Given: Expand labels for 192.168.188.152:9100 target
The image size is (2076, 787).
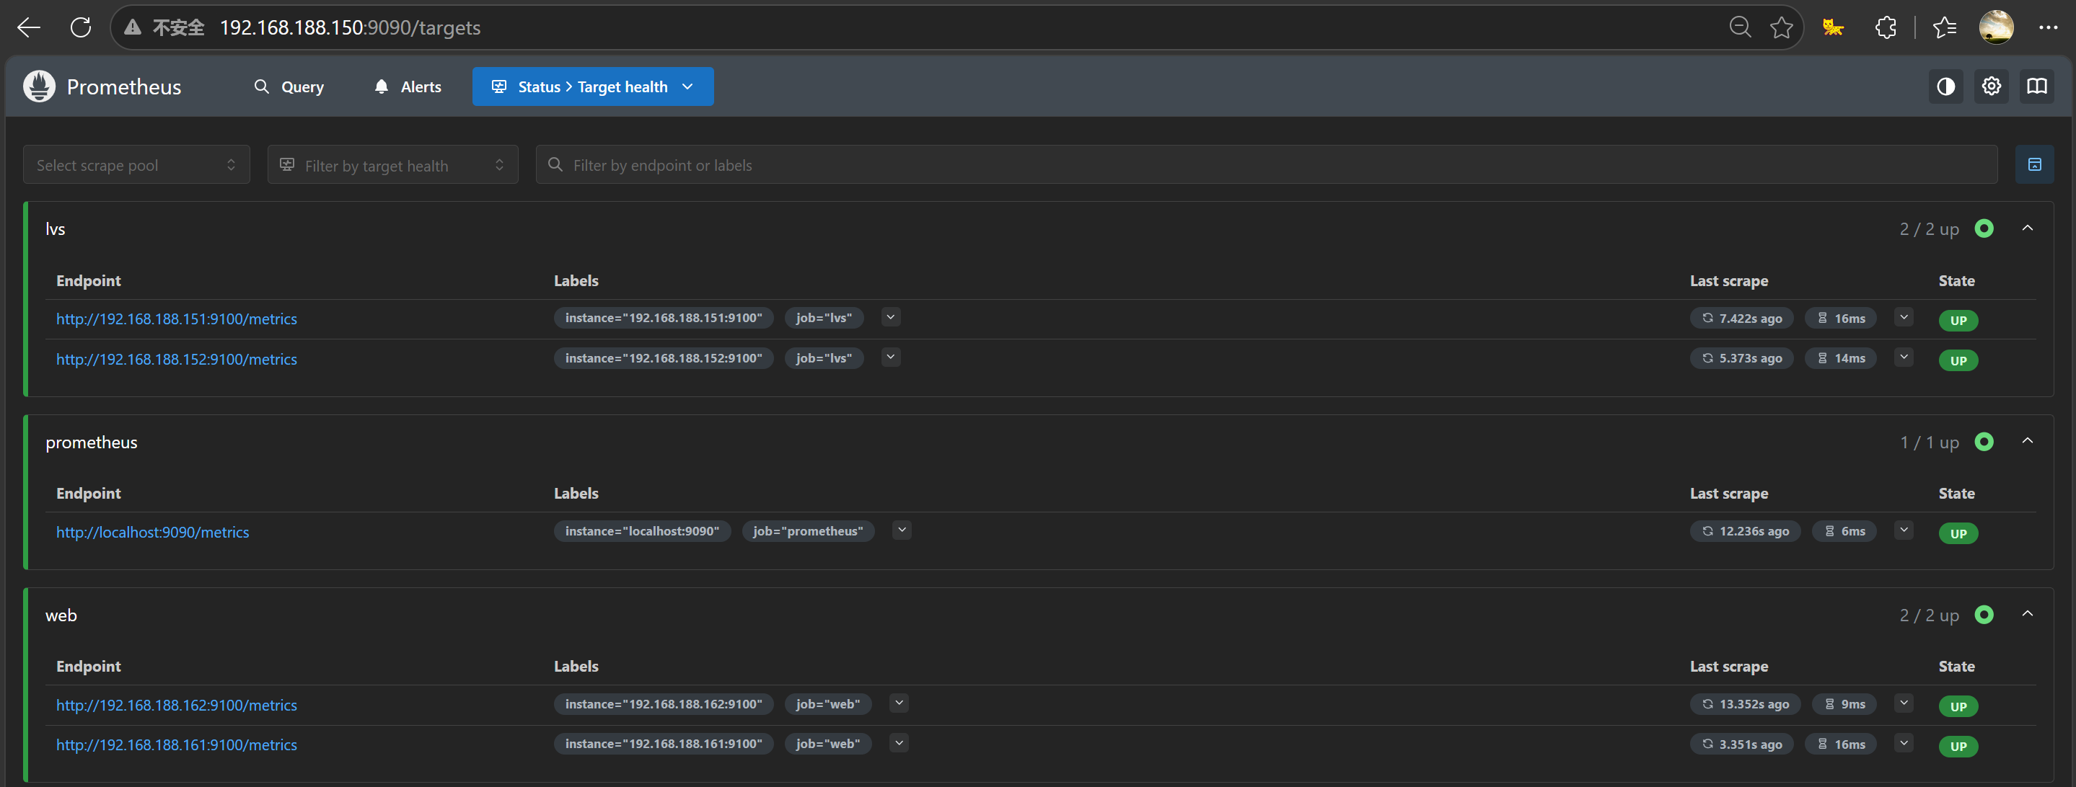Looking at the screenshot, I should (891, 357).
